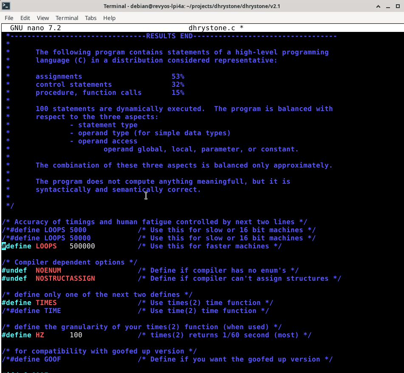This screenshot has height=373, width=404.
Task: Open the Help menu
Action: (x=109, y=18)
